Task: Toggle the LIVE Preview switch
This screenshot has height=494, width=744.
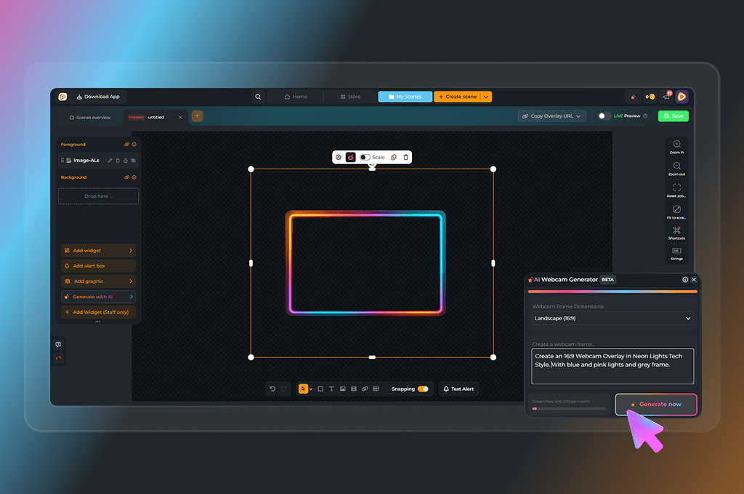Action: coord(604,116)
